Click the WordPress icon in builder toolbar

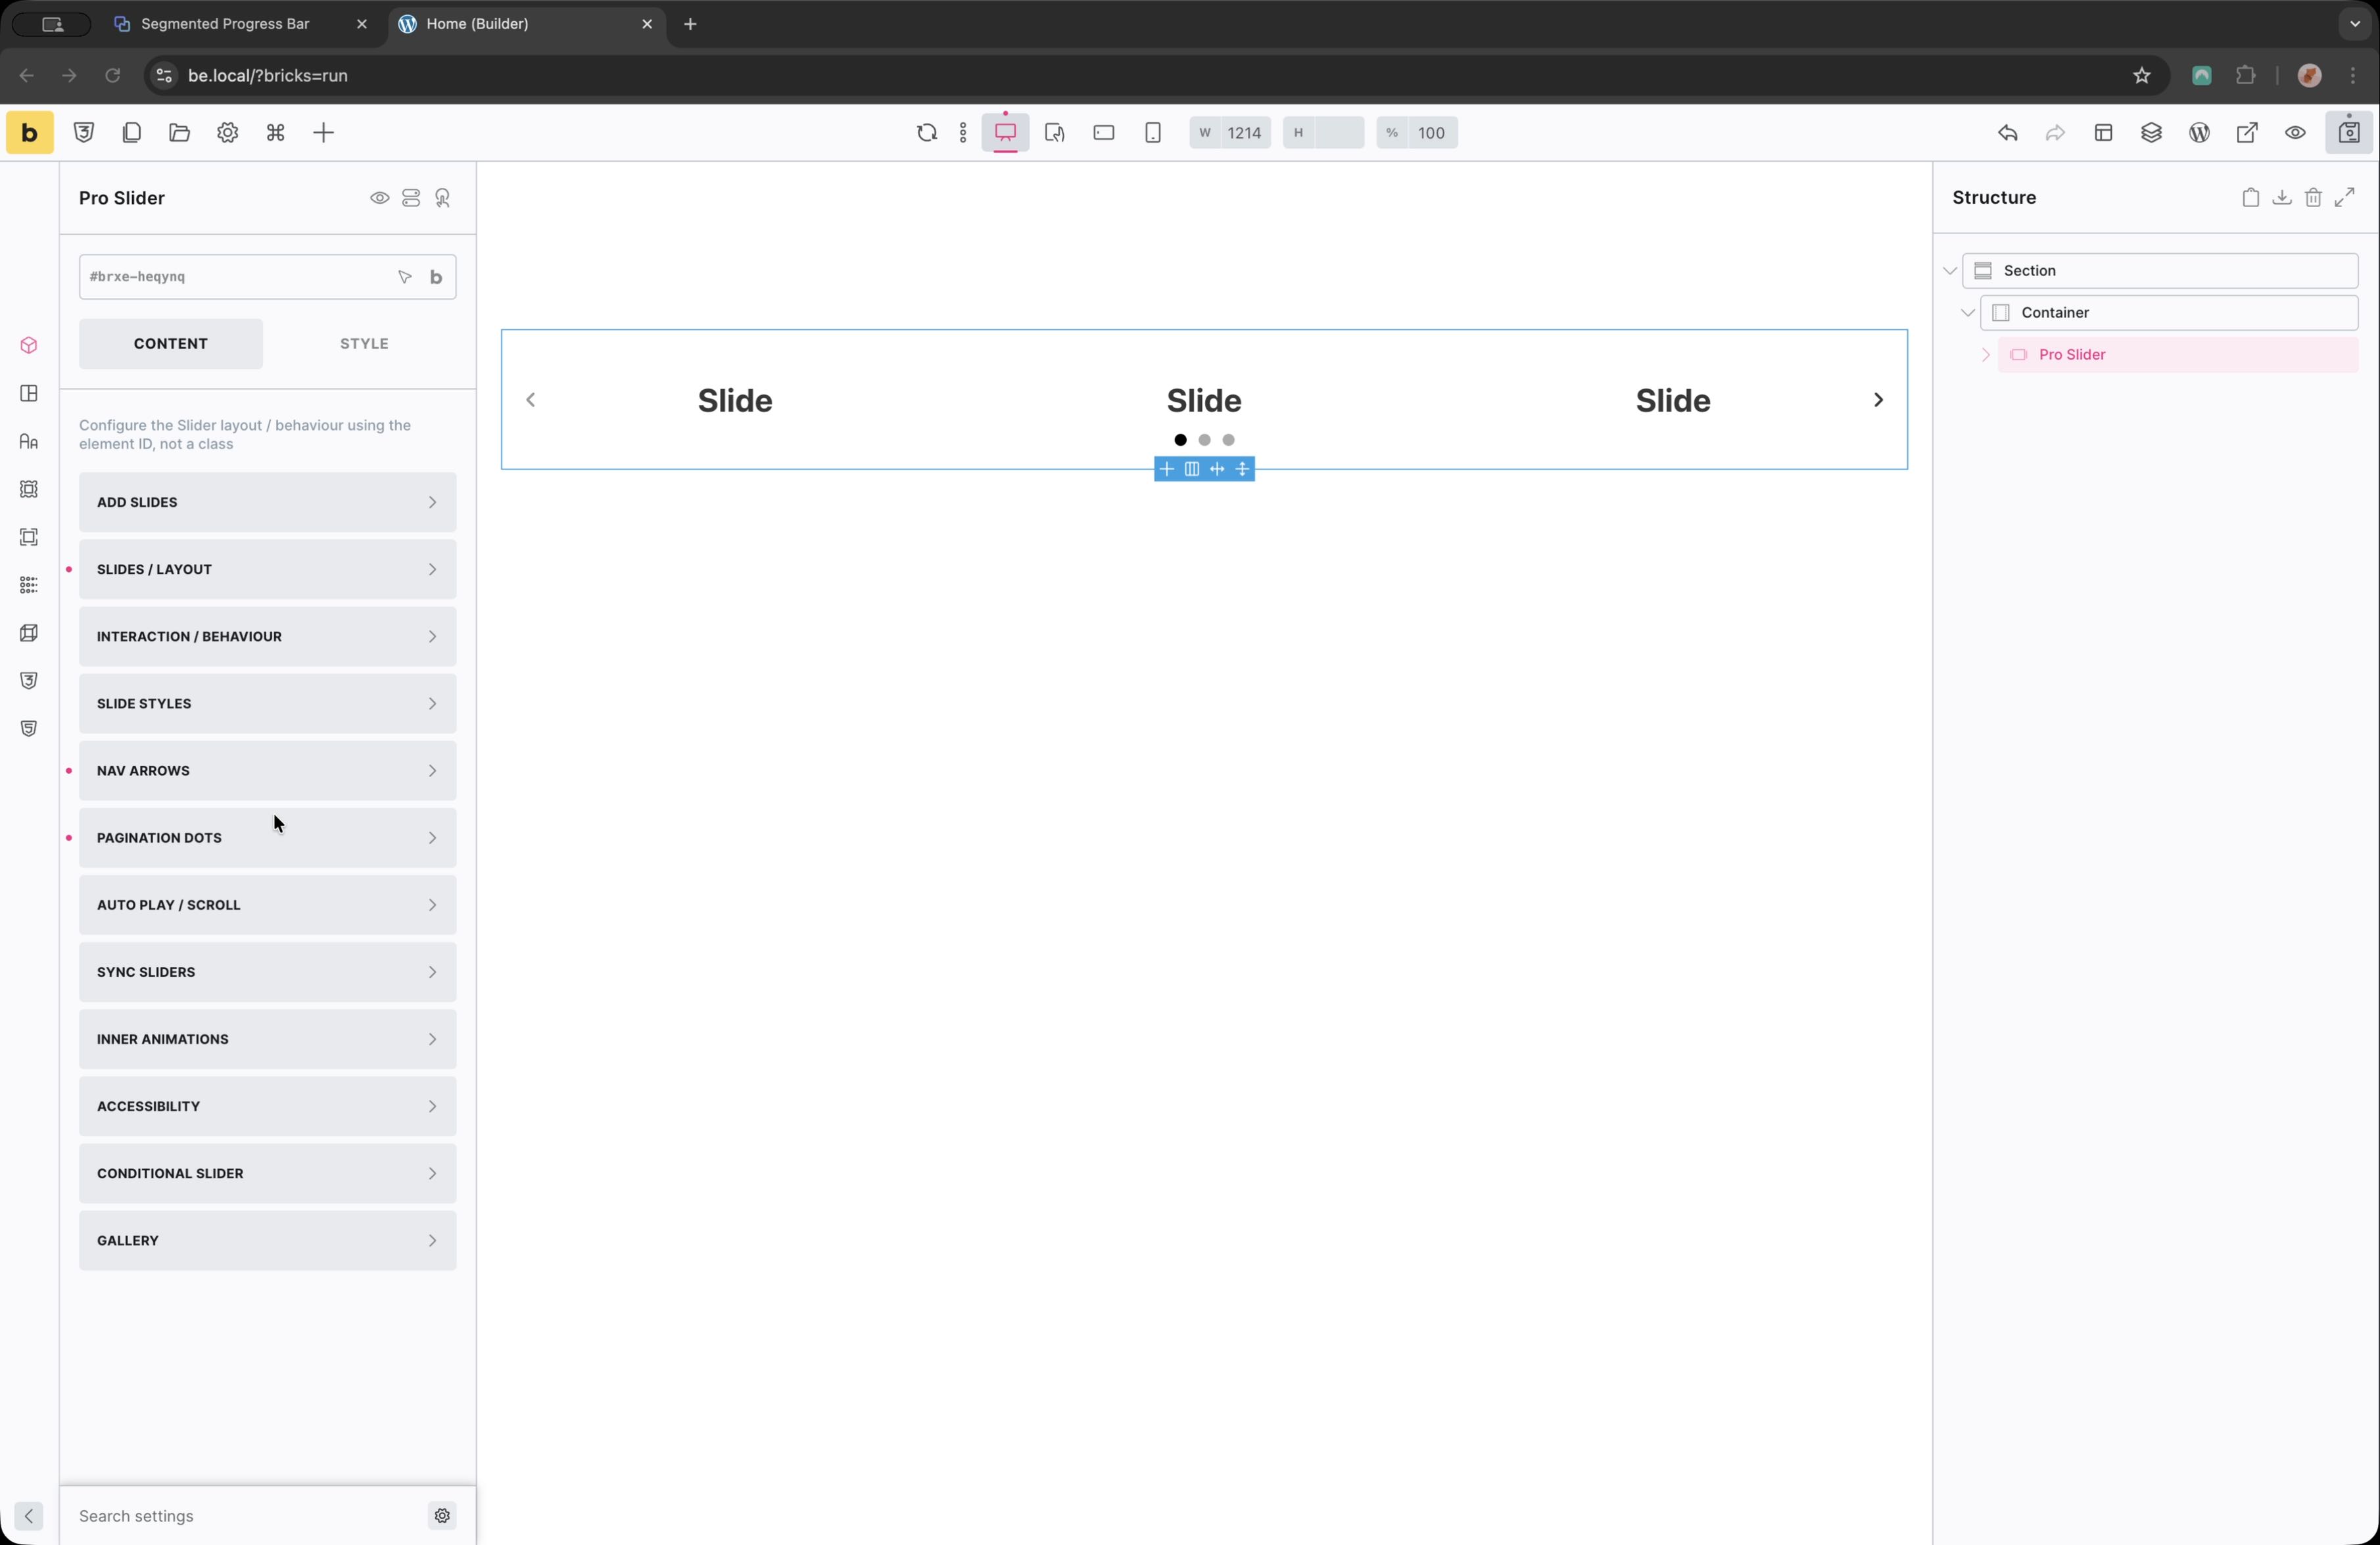click(x=2199, y=133)
